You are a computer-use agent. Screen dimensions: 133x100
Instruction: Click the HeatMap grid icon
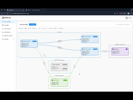click(3, 25)
